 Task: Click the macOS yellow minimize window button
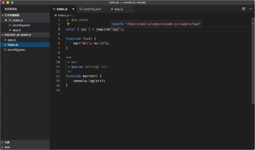pos(8,2)
